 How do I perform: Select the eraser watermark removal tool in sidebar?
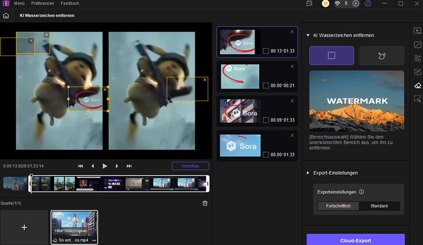[417, 85]
